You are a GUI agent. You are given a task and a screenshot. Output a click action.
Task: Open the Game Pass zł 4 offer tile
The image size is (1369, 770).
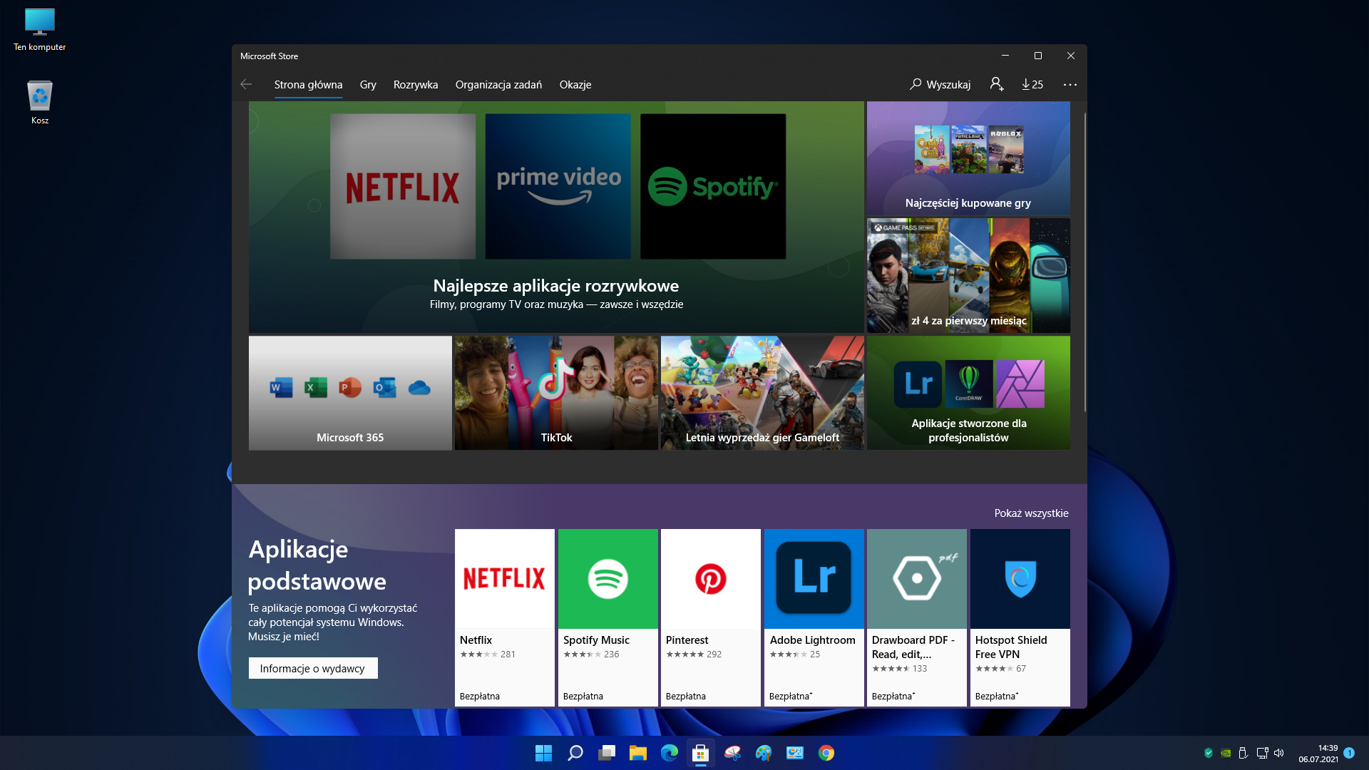[968, 275]
